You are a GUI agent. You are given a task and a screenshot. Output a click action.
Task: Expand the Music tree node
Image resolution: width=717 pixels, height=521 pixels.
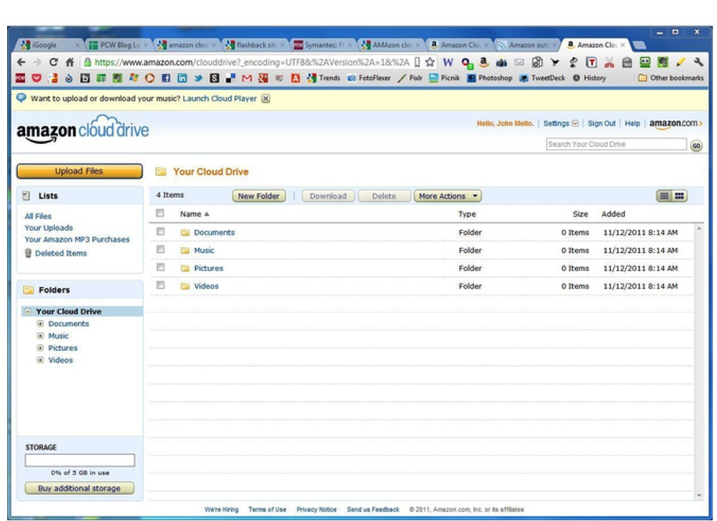[41, 335]
